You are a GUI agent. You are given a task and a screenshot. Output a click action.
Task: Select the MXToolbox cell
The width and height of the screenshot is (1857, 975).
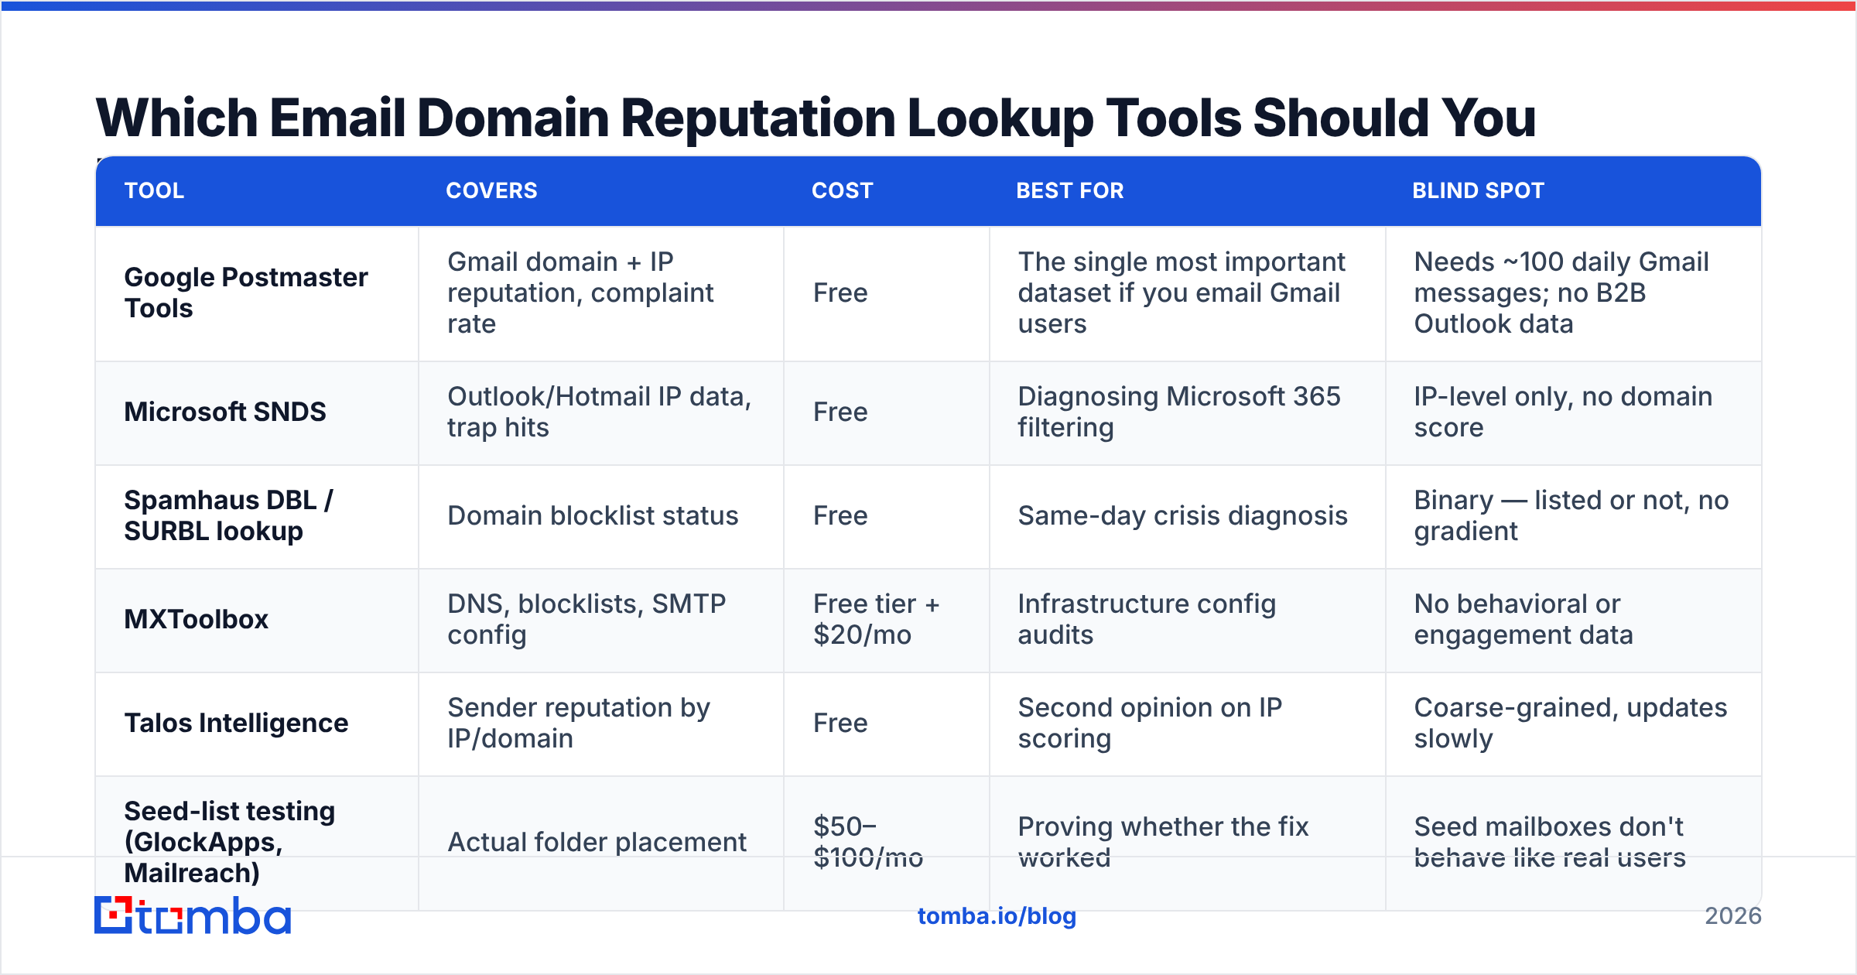coord(257,621)
